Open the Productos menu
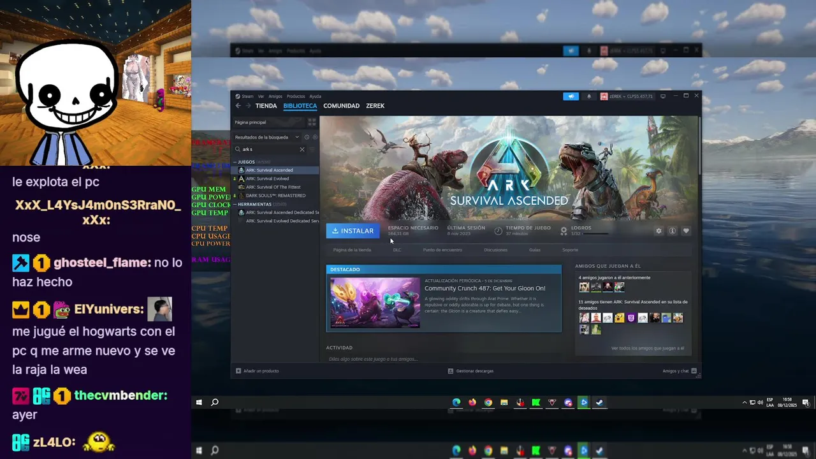 (x=296, y=96)
